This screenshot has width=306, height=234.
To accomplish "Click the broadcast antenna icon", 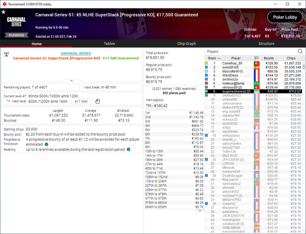I will point(7,54).
